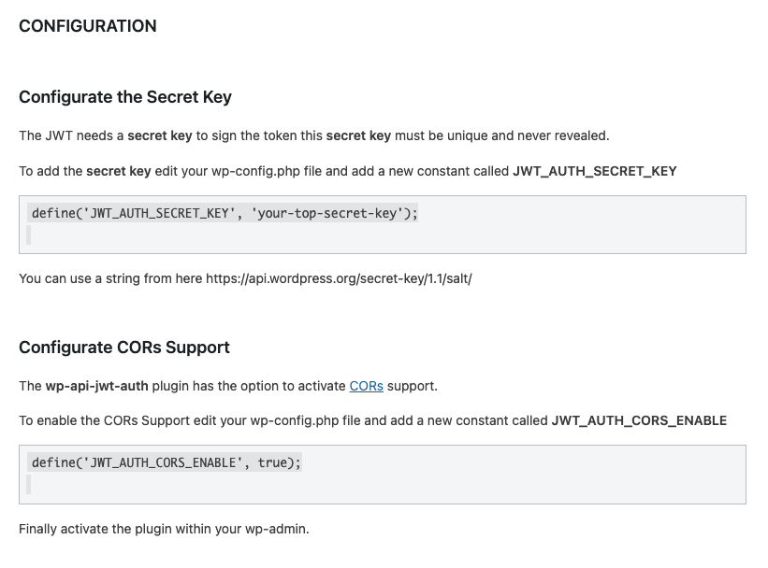Click bold JWT_AUTH_SECRET_KEY constant name
Screen dimensions: 768x568
(x=595, y=171)
